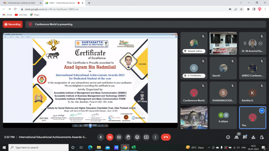Click the present now screen icon

146,137
